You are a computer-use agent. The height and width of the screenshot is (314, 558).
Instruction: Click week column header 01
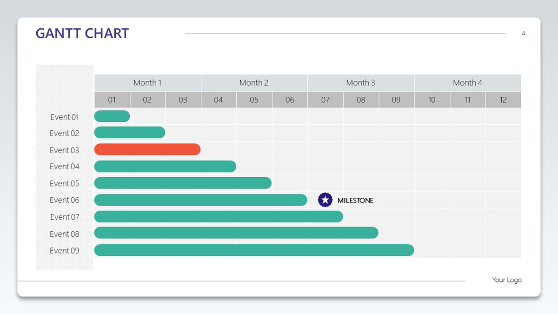112,100
